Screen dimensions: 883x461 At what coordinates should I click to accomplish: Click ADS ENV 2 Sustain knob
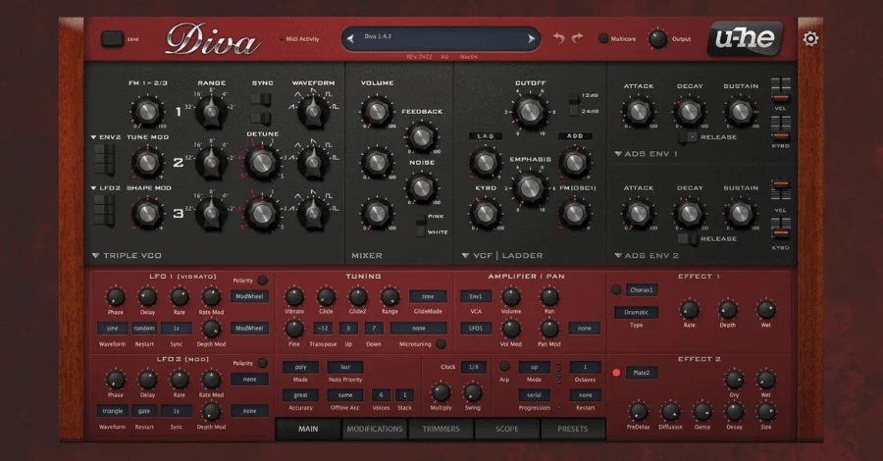[x=740, y=213]
